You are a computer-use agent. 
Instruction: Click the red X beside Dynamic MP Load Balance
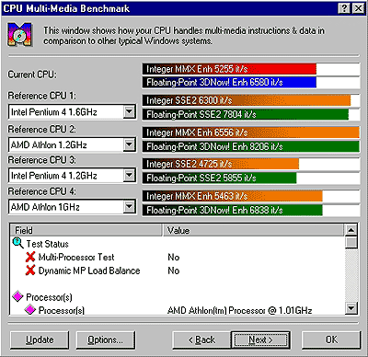(30, 271)
